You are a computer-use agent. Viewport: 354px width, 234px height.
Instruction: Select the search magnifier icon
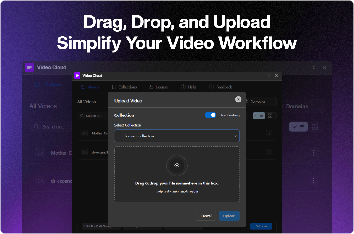[x=82, y=116]
